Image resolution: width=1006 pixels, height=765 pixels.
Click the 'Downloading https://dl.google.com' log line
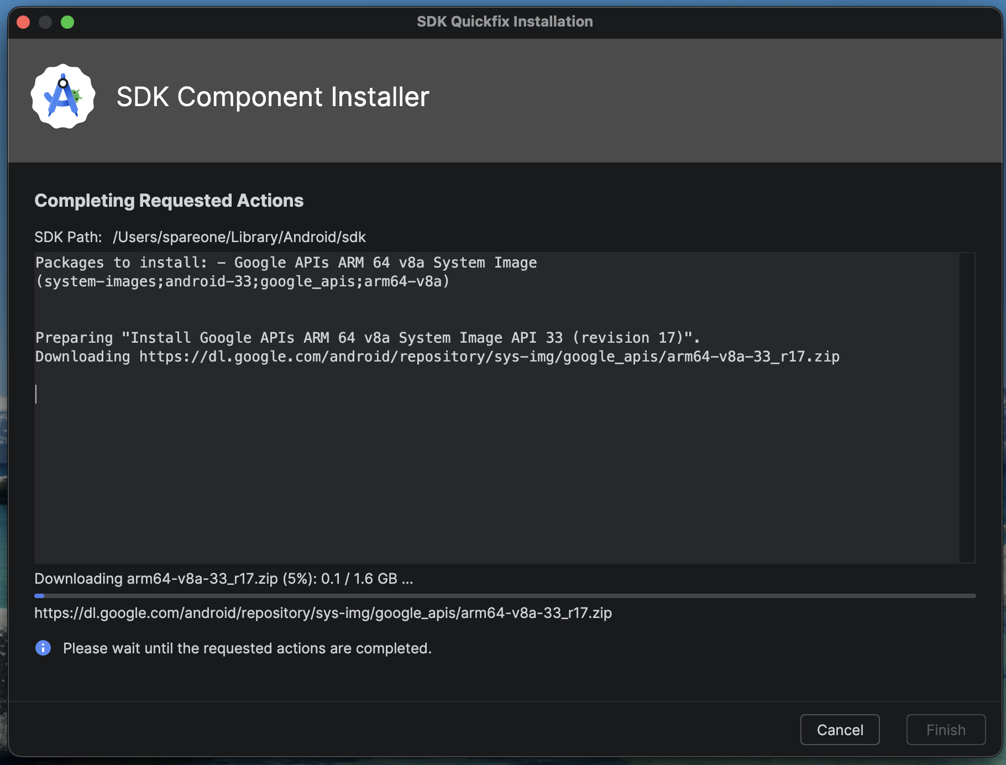pos(437,357)
